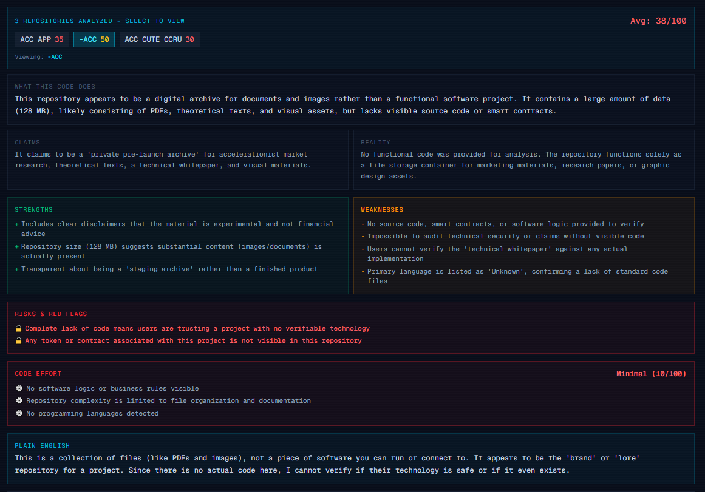This screenshot has width=705, height=492.
Task: Click the Avg: 38/100 score
Action: coord(658,21)
